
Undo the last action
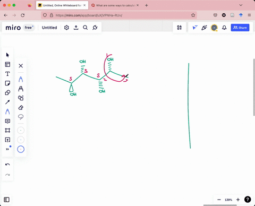[x=7, y=165]
